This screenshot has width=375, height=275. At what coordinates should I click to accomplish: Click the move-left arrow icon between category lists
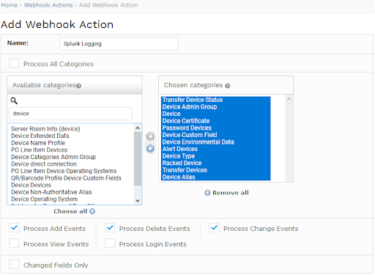click(x=150, y=148)
